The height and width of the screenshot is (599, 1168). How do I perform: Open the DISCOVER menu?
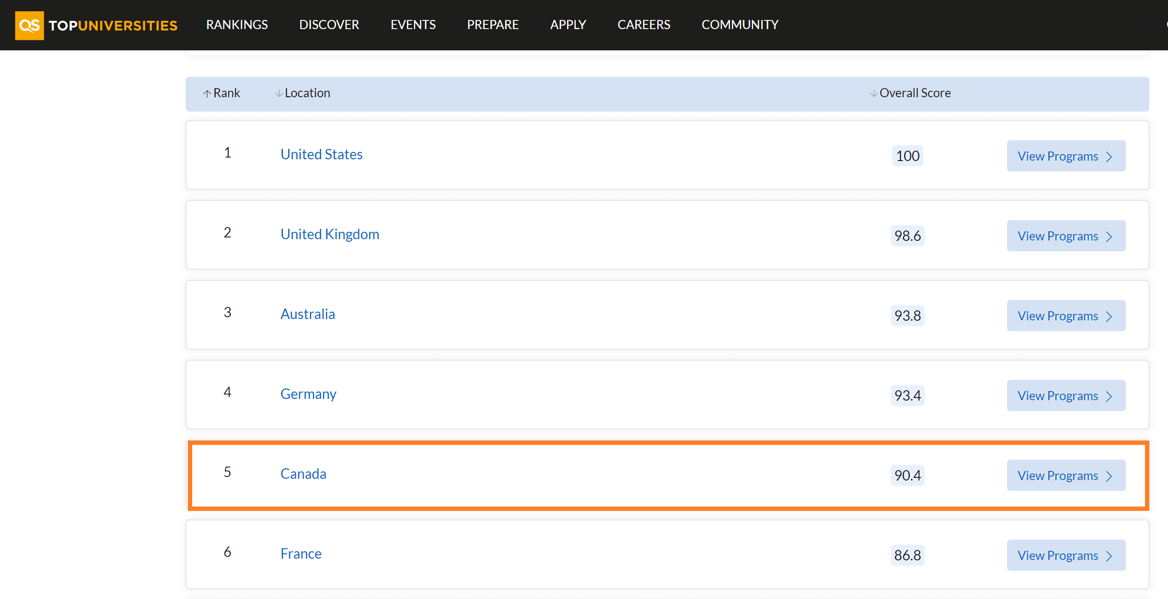coord(329,24)
